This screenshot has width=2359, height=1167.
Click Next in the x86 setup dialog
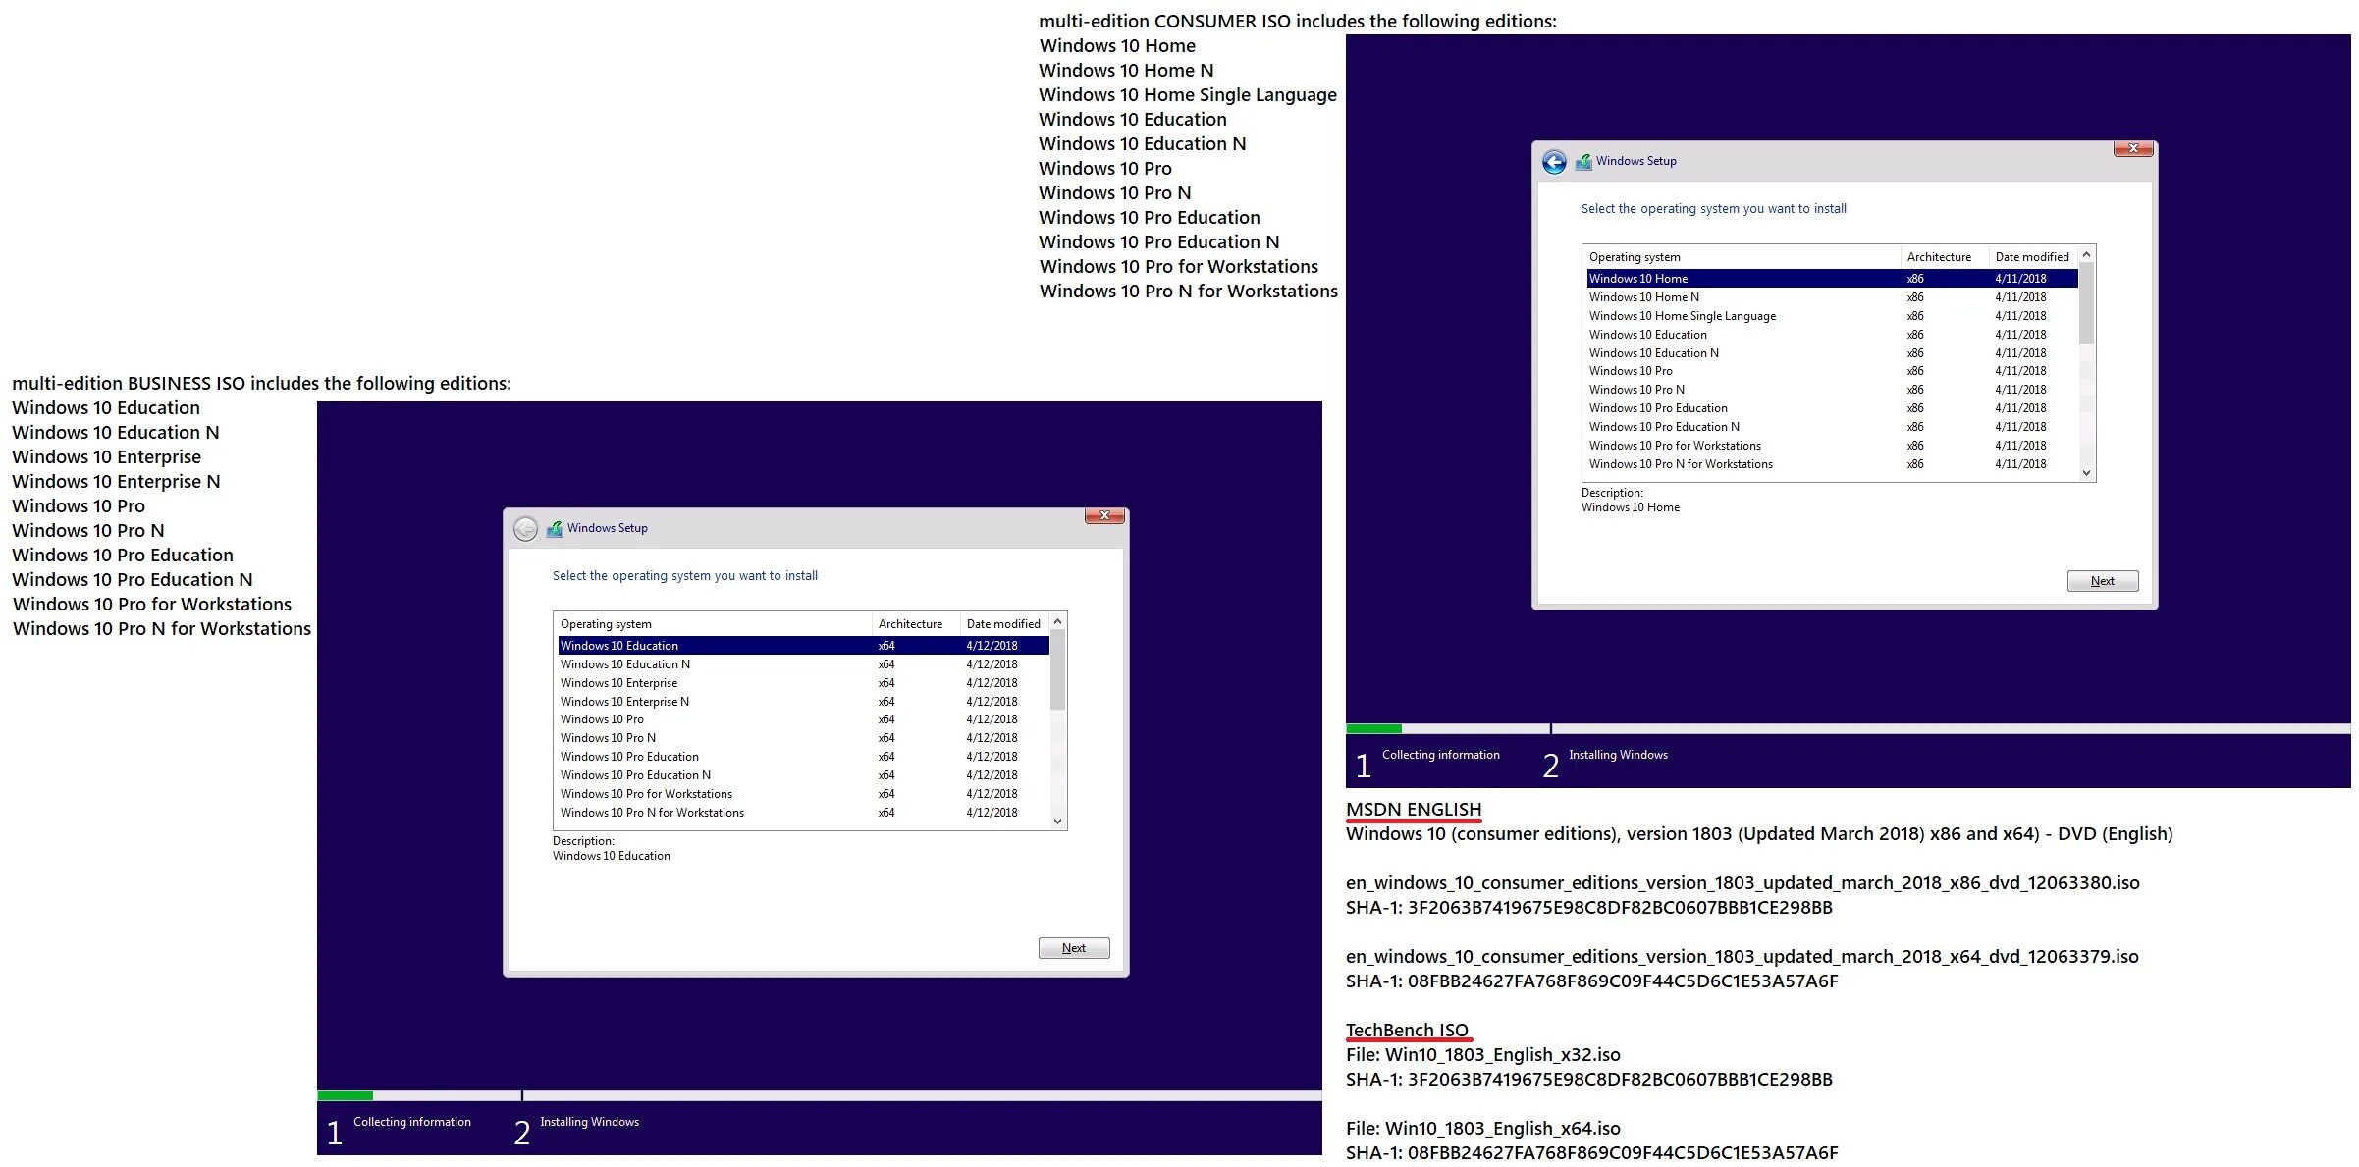(x=2102, y=581)
